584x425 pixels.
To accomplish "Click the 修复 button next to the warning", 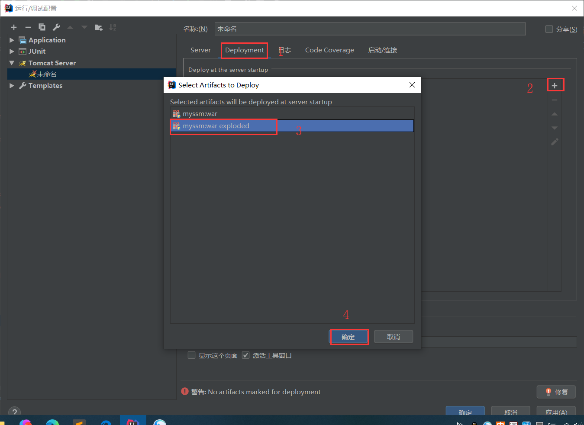I will pyautogui.click(x=556, y=392).
